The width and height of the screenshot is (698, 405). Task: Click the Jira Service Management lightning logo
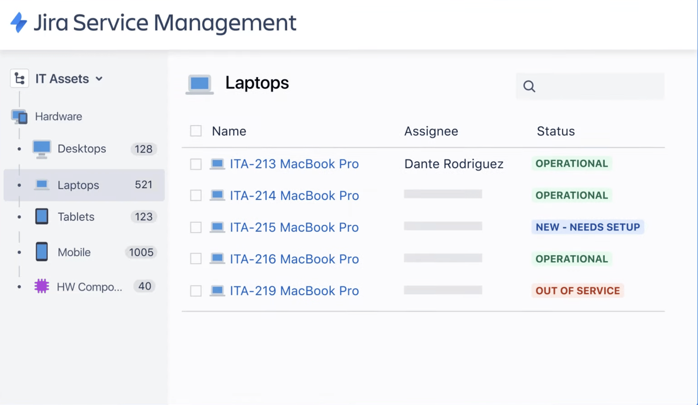19,23
